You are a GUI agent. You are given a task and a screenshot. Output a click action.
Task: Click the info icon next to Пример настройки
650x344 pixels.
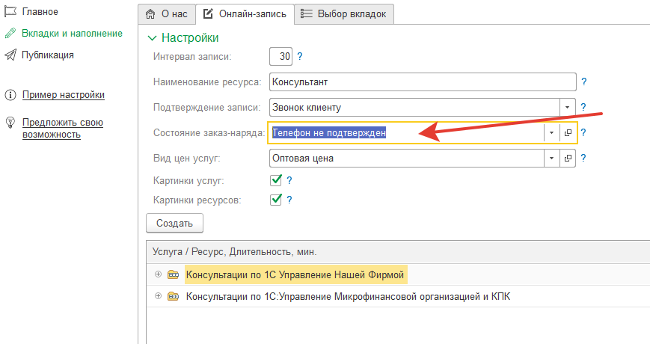point(10,95)
